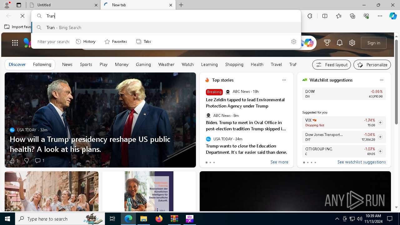Open the Travel category

pos(276,64)
